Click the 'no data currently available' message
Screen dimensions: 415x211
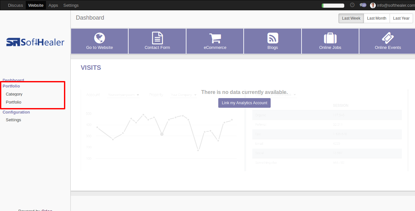244,92
